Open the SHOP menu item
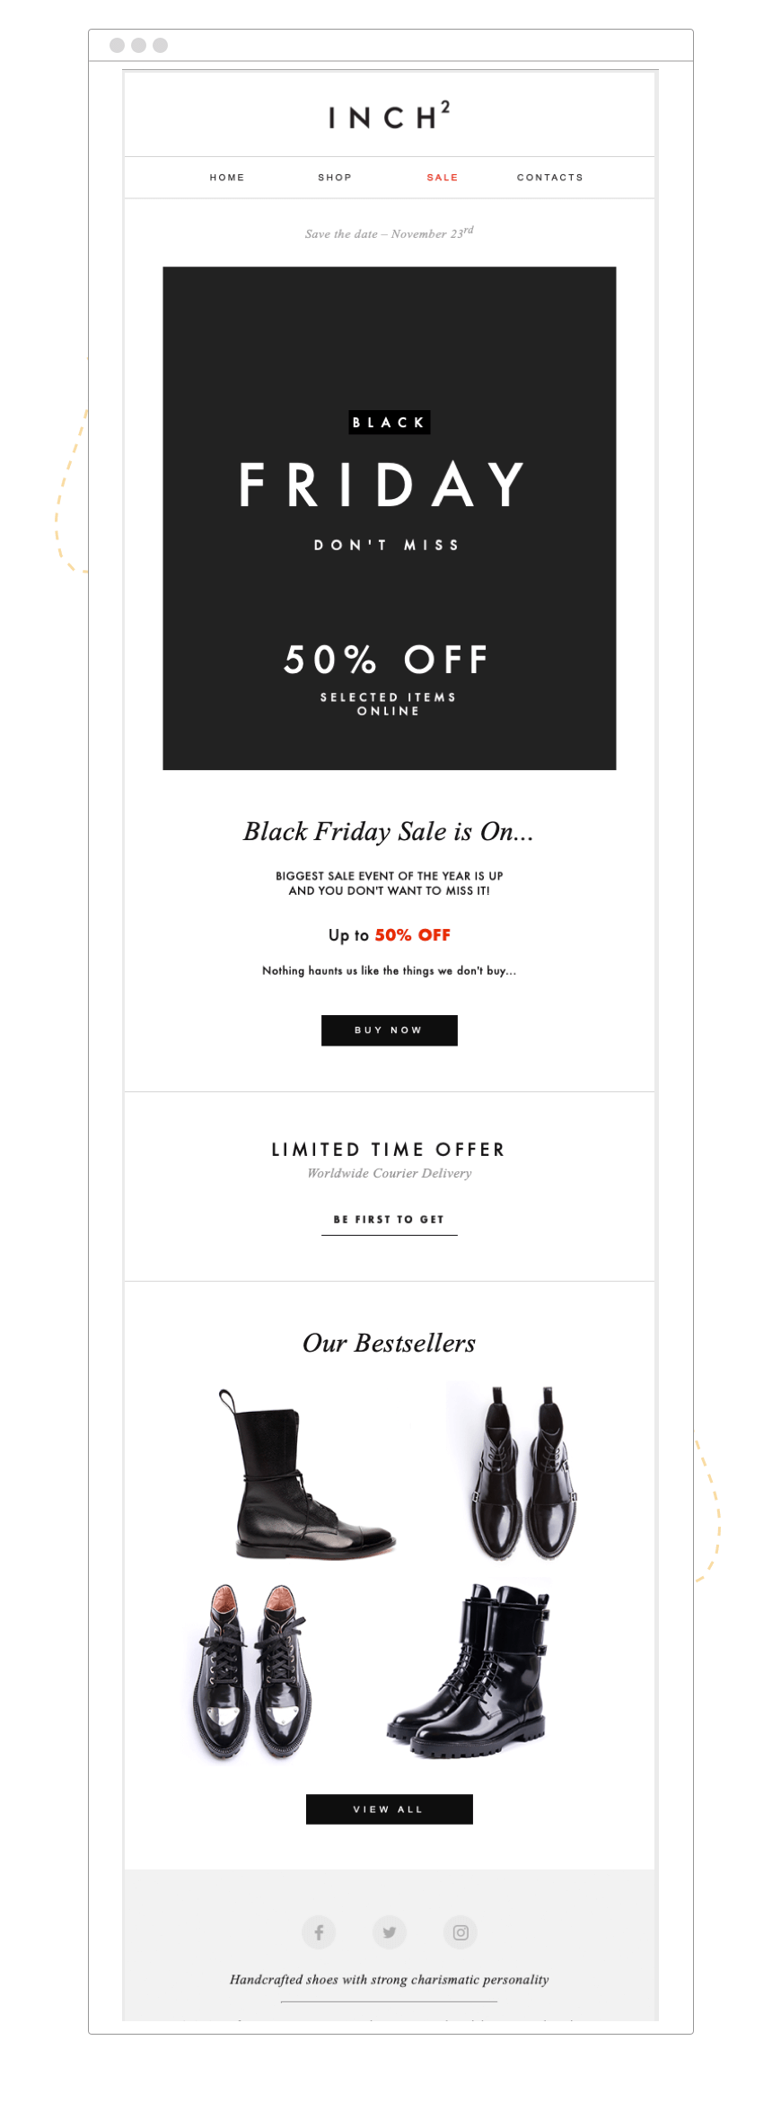Viewport: 781px width, 2119px height. tap(335, 178)
